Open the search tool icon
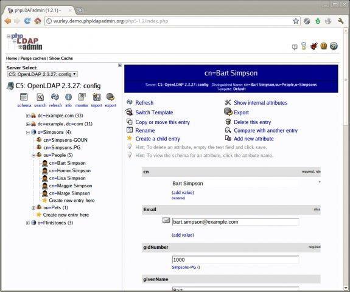 pyautogui.click(x=40, y=97)
